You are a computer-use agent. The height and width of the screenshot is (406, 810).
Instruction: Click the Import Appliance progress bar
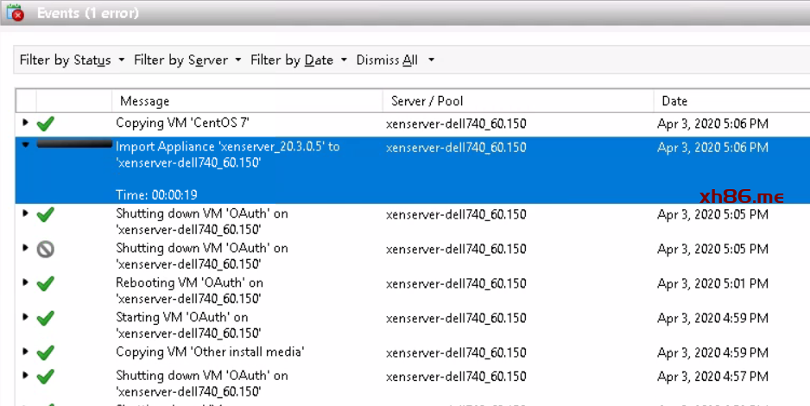pos(74,143)
